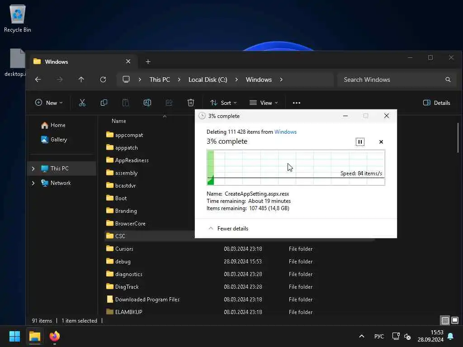Show hidden tray icons chevron

(x=361, y=336)
